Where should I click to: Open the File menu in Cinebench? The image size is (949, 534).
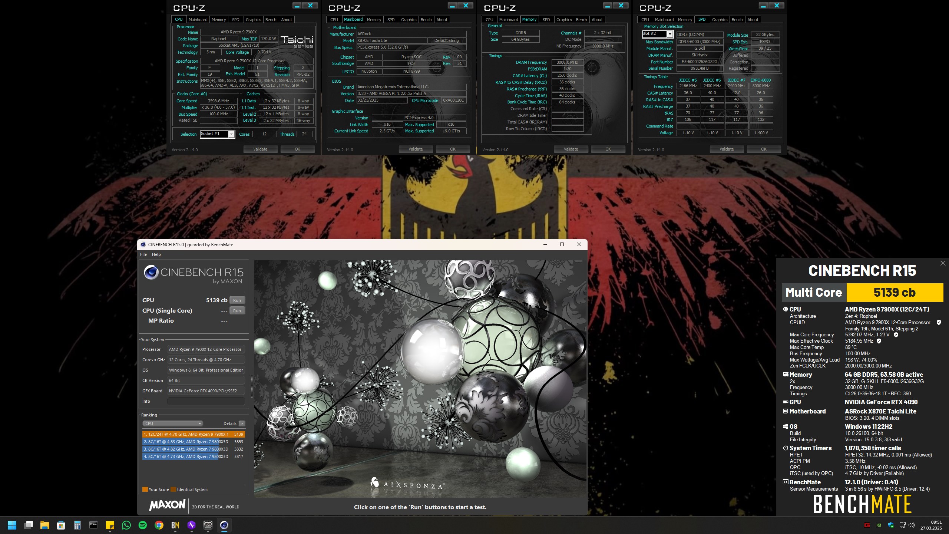(x=143, y=254)
